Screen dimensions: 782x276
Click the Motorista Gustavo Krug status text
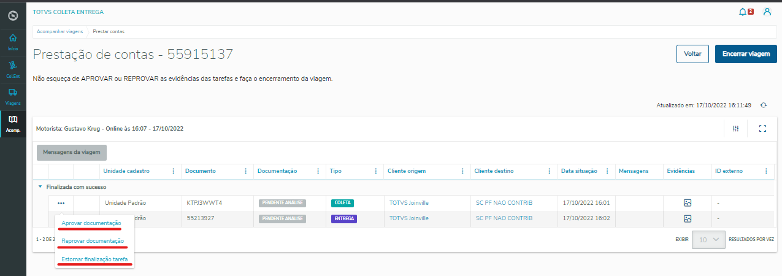coord(110,129)
